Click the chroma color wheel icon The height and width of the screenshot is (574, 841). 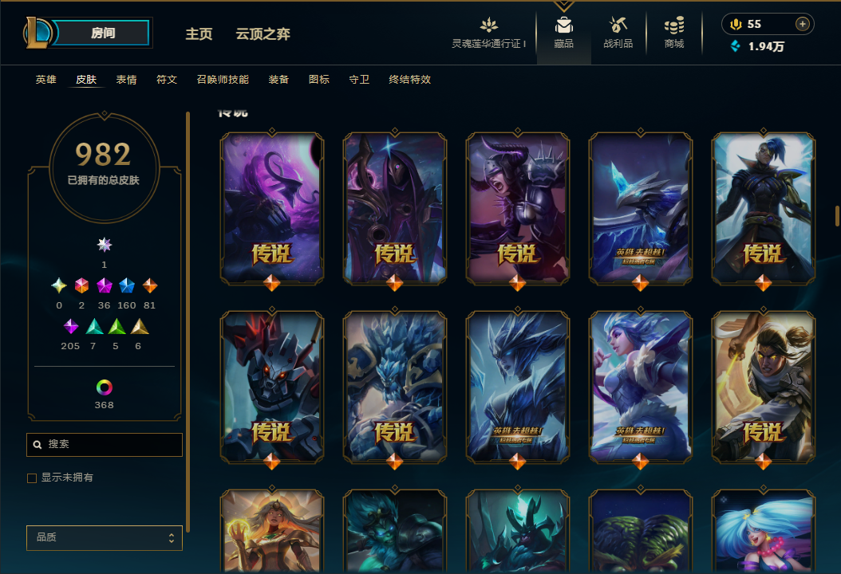(104, 387)
